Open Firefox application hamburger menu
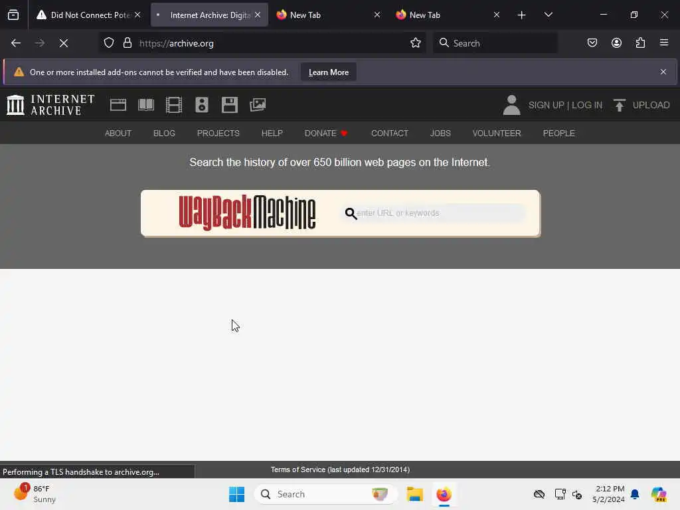This screenshot has height=510, width=680. click(x=664, y=42)
